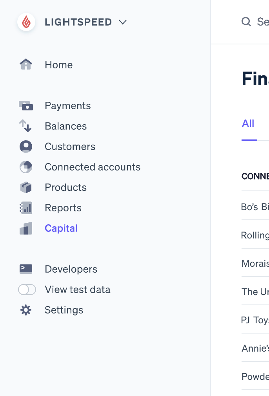Open Connected accounts in the sidebar
Image resolution: width=269 pixels, height=396 pixels.
93,167
